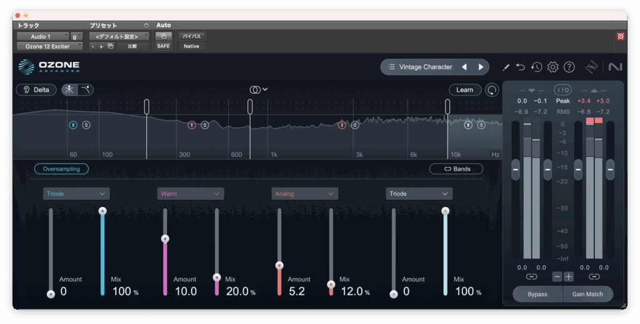Open the Ozone settings gear

tap(552, 67)
